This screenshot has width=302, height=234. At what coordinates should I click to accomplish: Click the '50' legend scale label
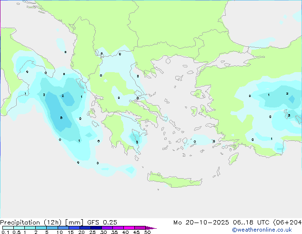tap(147, 232)
